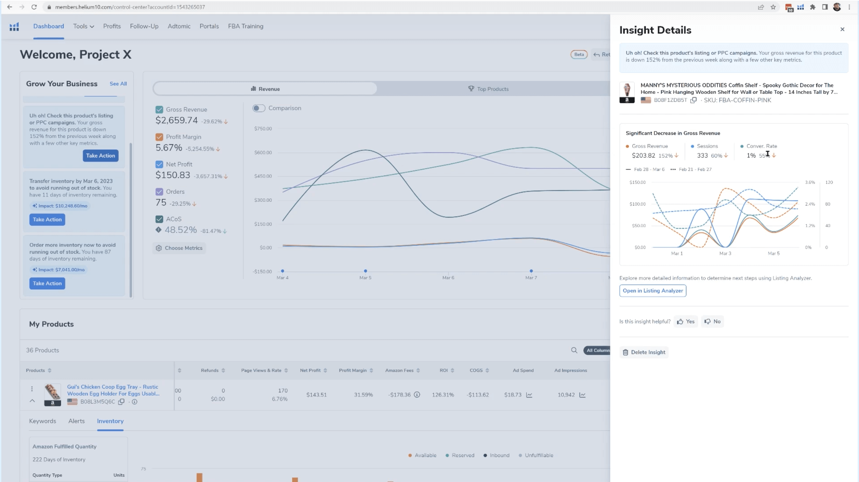859x482 pixels.
Task: Open the Tools dropdown menu
Action: 83,26
